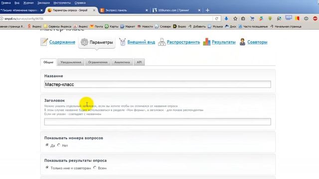Image resolution: width=319 pixels, height=179 pixels.
Task: Click the empty Заголовок input field
Action: 158,122
